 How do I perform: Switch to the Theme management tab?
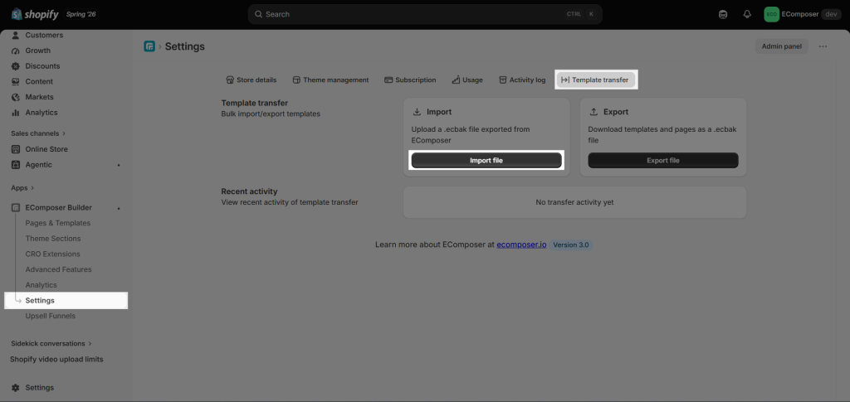[330, 80]
